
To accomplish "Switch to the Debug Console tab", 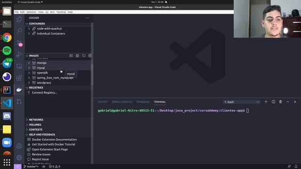I will point(122,102).
